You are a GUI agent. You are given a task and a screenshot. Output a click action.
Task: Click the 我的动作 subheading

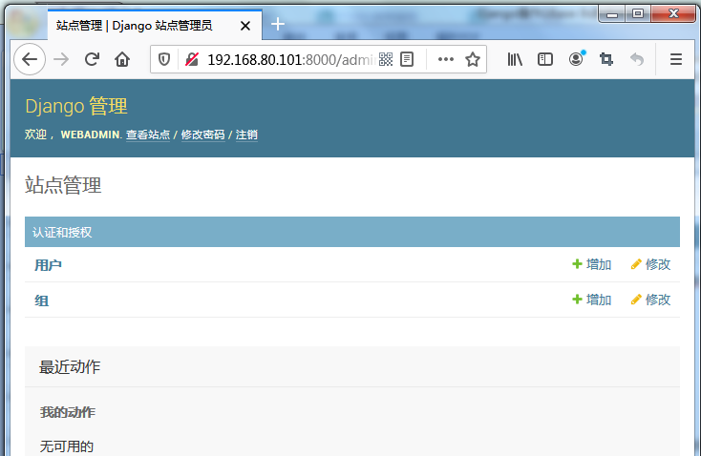[x=68, y=412]
